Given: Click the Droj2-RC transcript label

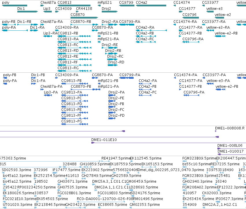Looking at the screenshot, I should (x=115, y=56).
